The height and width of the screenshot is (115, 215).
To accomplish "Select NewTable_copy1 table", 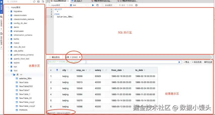I will (27, 102).
